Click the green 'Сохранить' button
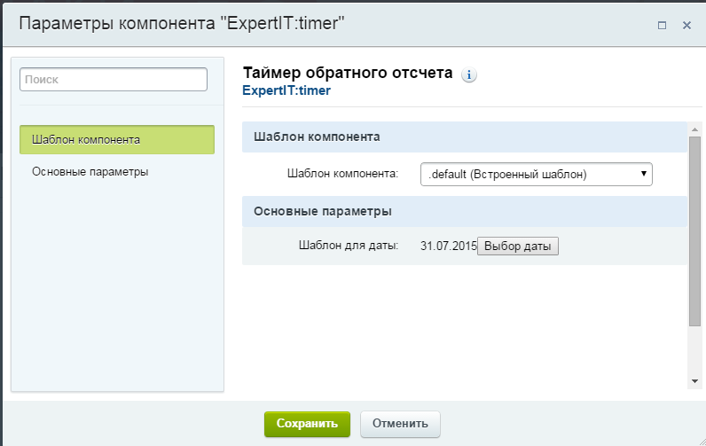Image resolution: width=706 pixels, height=446 pixels. click(307, 424)
